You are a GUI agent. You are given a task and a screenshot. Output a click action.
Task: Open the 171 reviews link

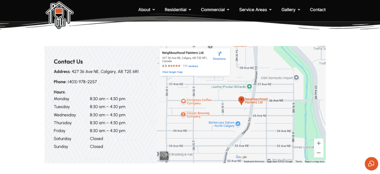coord(190,66)
